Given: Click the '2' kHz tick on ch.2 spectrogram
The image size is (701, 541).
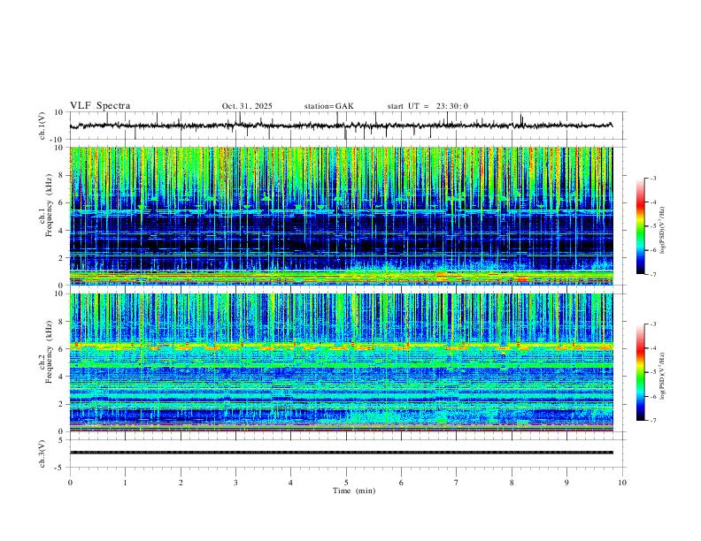Looking at the screenshot, I should pyautogui.click(x=62, y=404).
